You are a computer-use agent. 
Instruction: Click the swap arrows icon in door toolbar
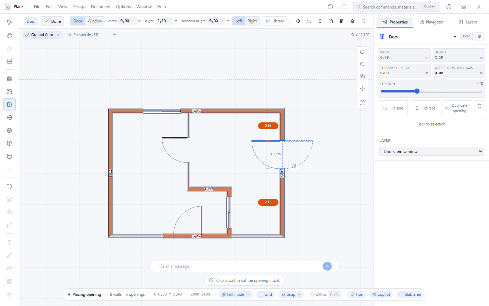[x=309, y=21]
